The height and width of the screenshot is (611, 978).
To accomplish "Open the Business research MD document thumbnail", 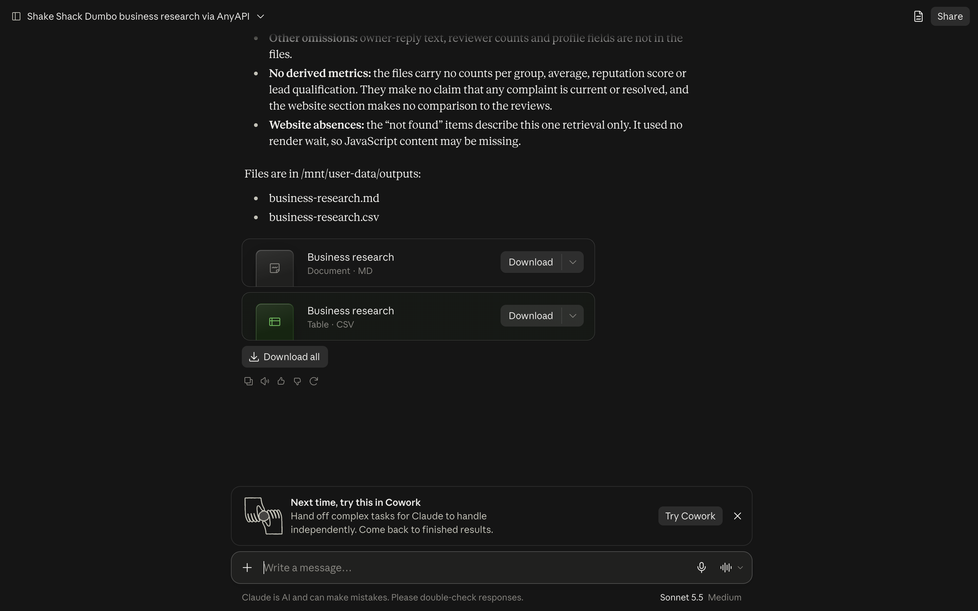I will pyautogui.click(x=275, y=268).
